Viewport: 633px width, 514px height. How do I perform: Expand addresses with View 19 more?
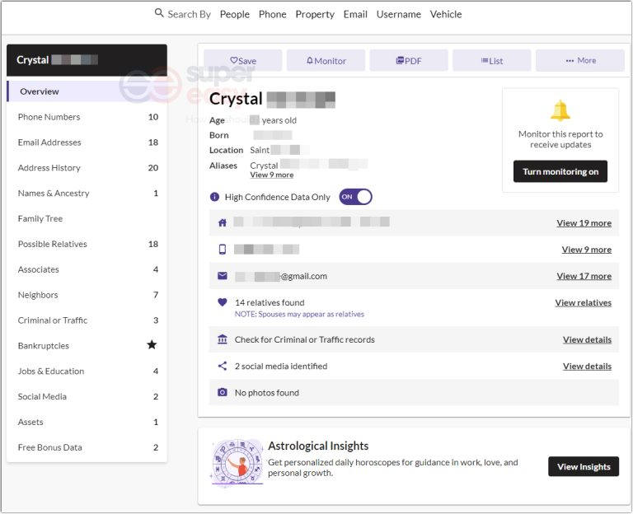[584, 222]
